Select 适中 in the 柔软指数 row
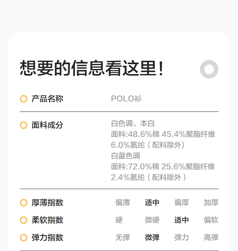This screenshot has width=238, height=251. (182, 220)
